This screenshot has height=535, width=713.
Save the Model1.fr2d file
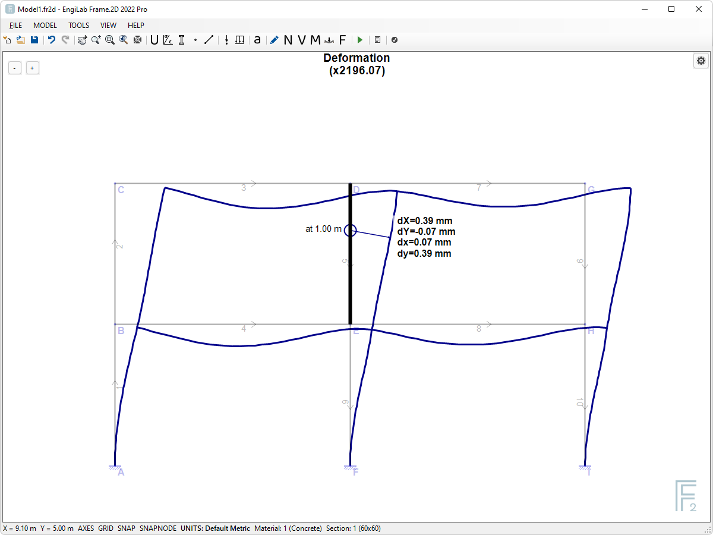pos(34,40)
